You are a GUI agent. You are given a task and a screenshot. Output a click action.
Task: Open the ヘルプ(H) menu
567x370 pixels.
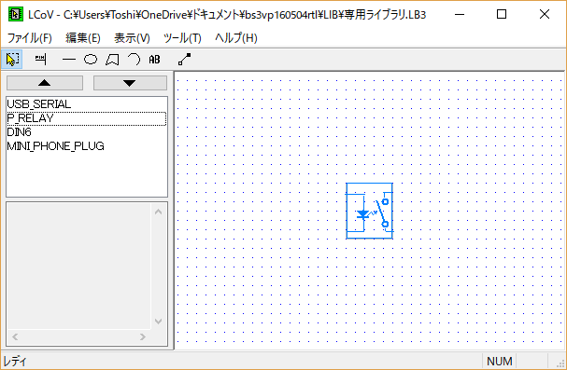pos(236,38)
